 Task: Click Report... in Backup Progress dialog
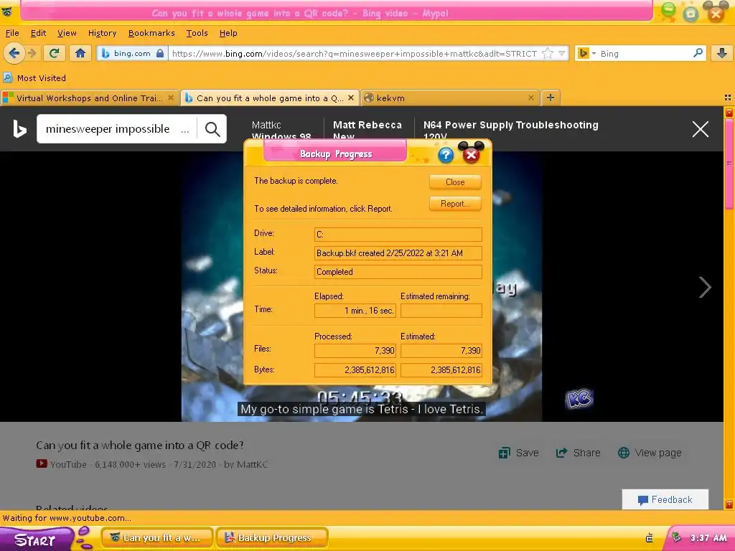[x=455, y=204]
